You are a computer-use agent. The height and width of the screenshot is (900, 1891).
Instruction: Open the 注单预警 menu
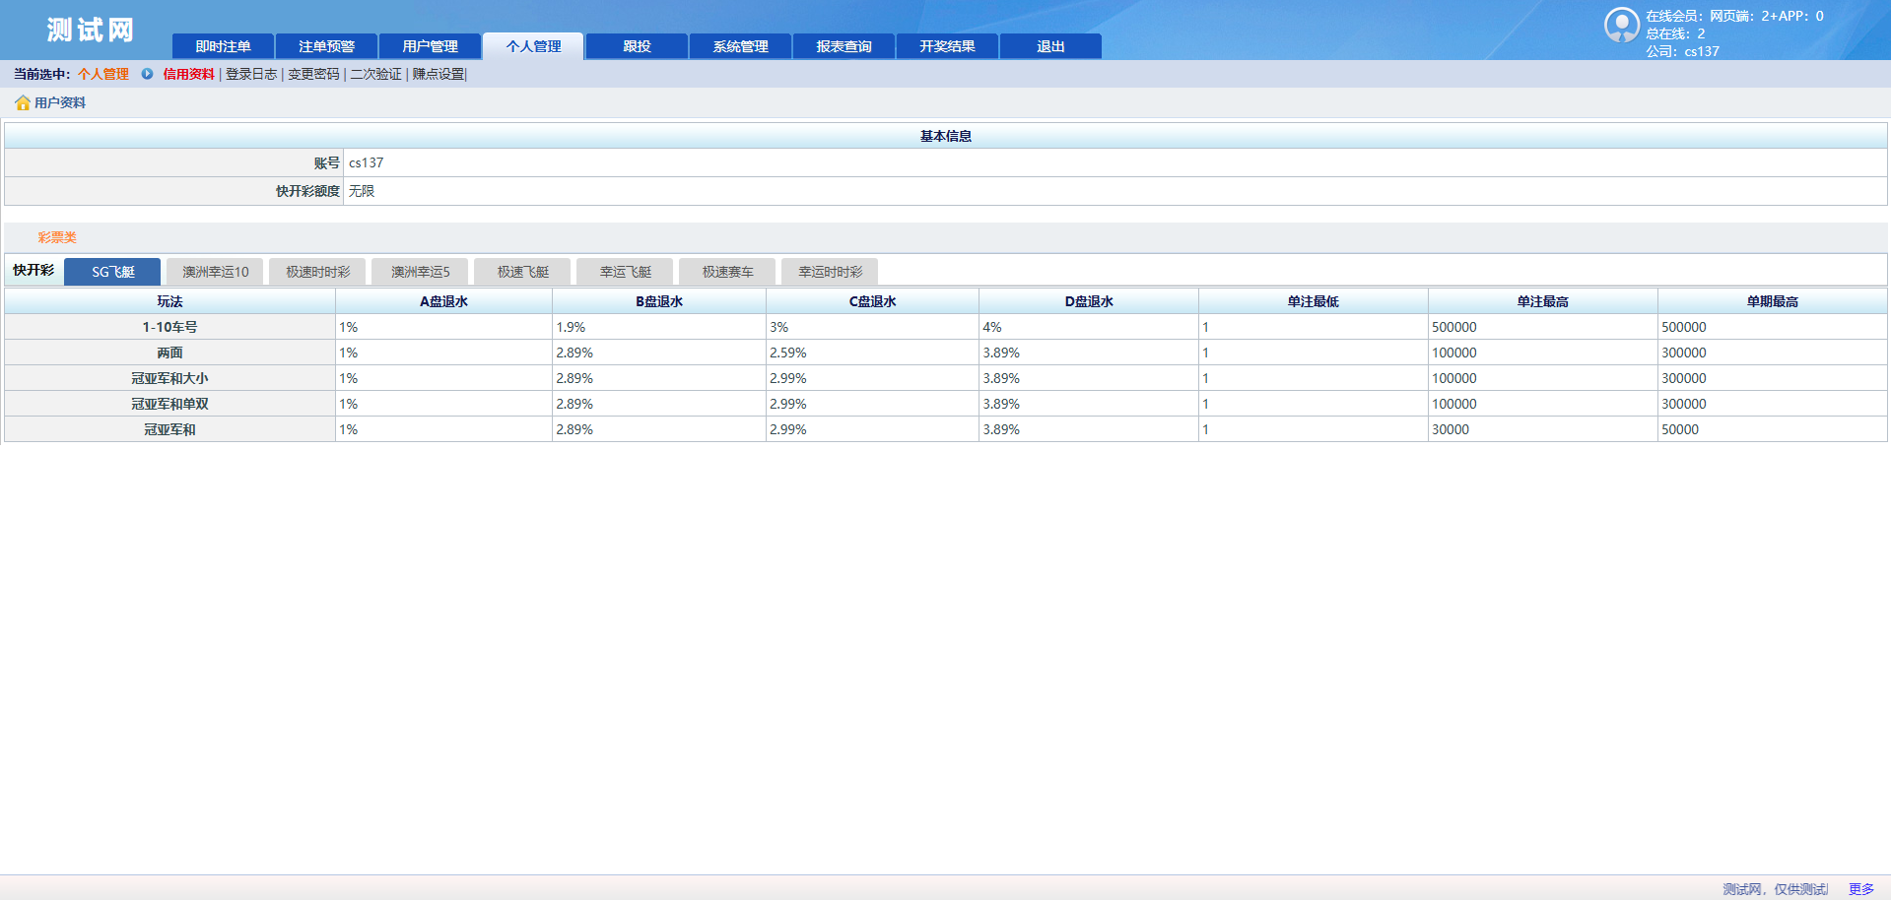coord(326,46)
